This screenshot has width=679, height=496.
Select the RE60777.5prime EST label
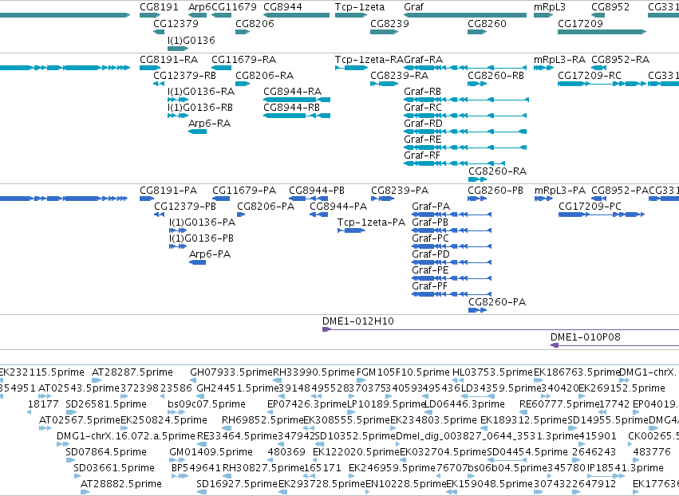[x=559, y=403]
